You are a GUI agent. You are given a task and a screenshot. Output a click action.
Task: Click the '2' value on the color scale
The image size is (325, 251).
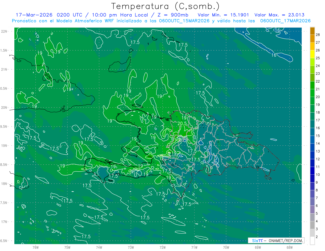pyautogui.click(x=317, y=237)
